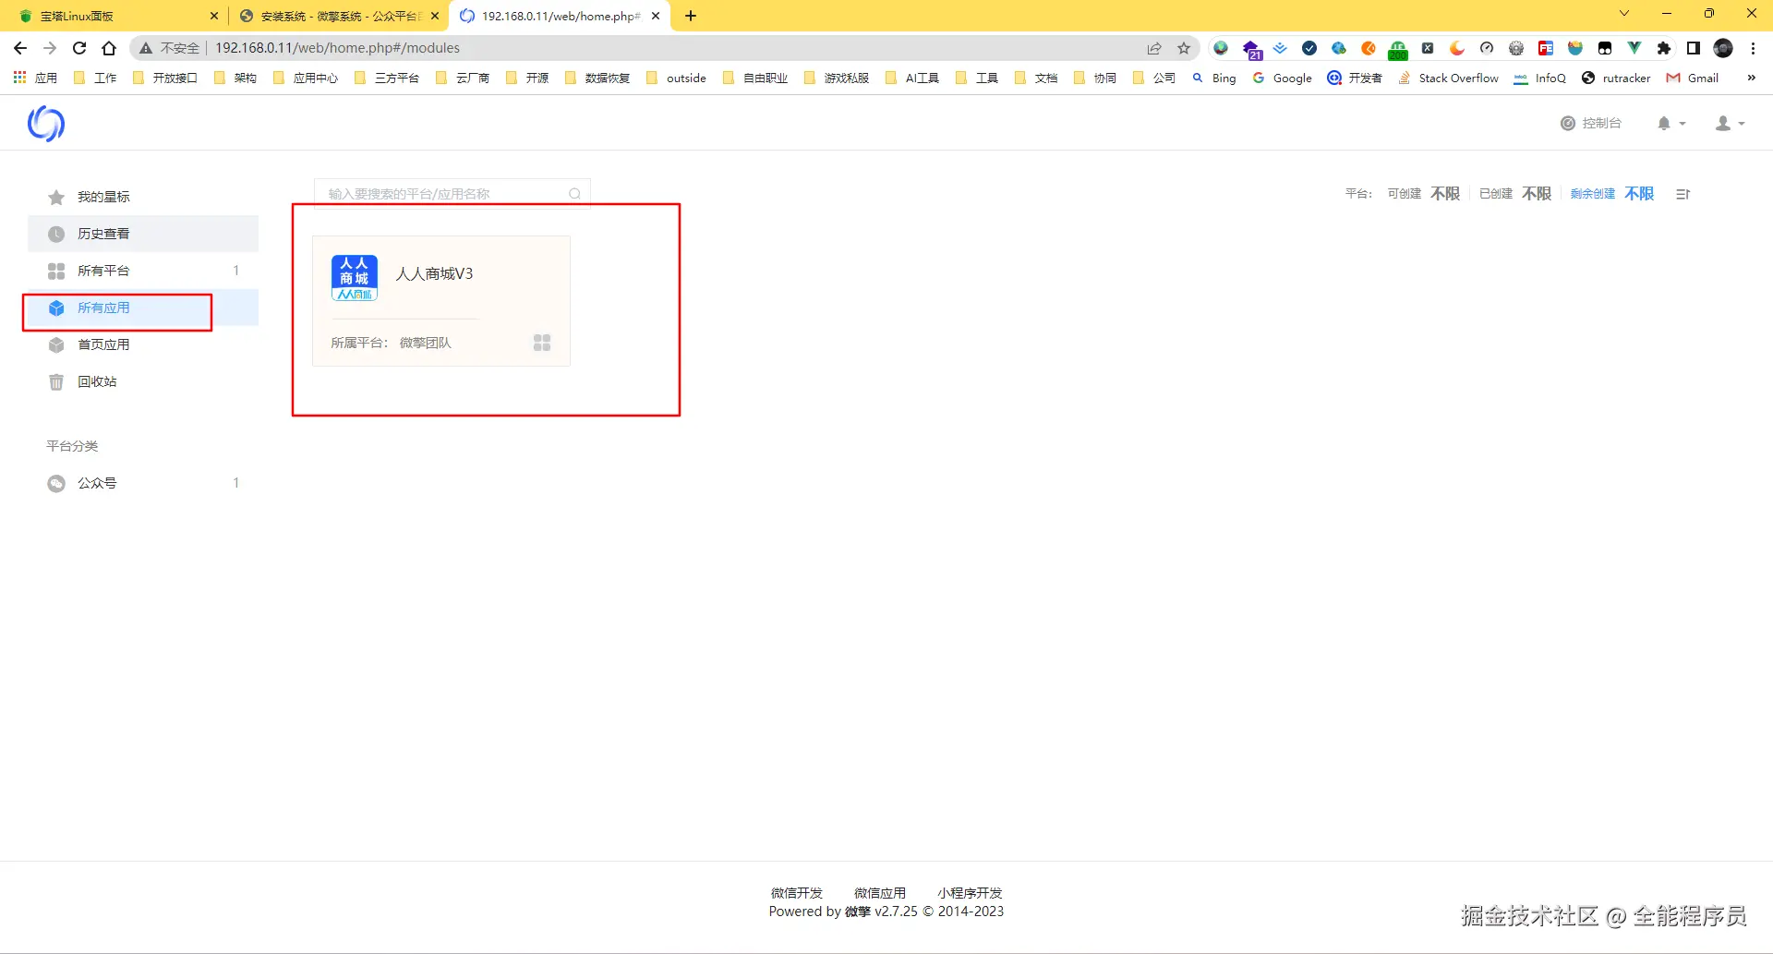Click the 微擎团队 platform name
This screenshot has height=954, width=1773.
click(x=425, y=343)
